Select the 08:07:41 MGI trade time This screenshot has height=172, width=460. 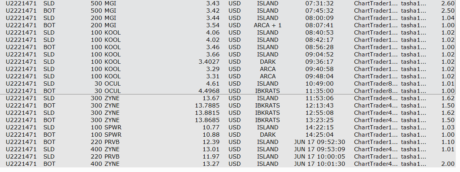pyautogui.click(x=319, y=25)
